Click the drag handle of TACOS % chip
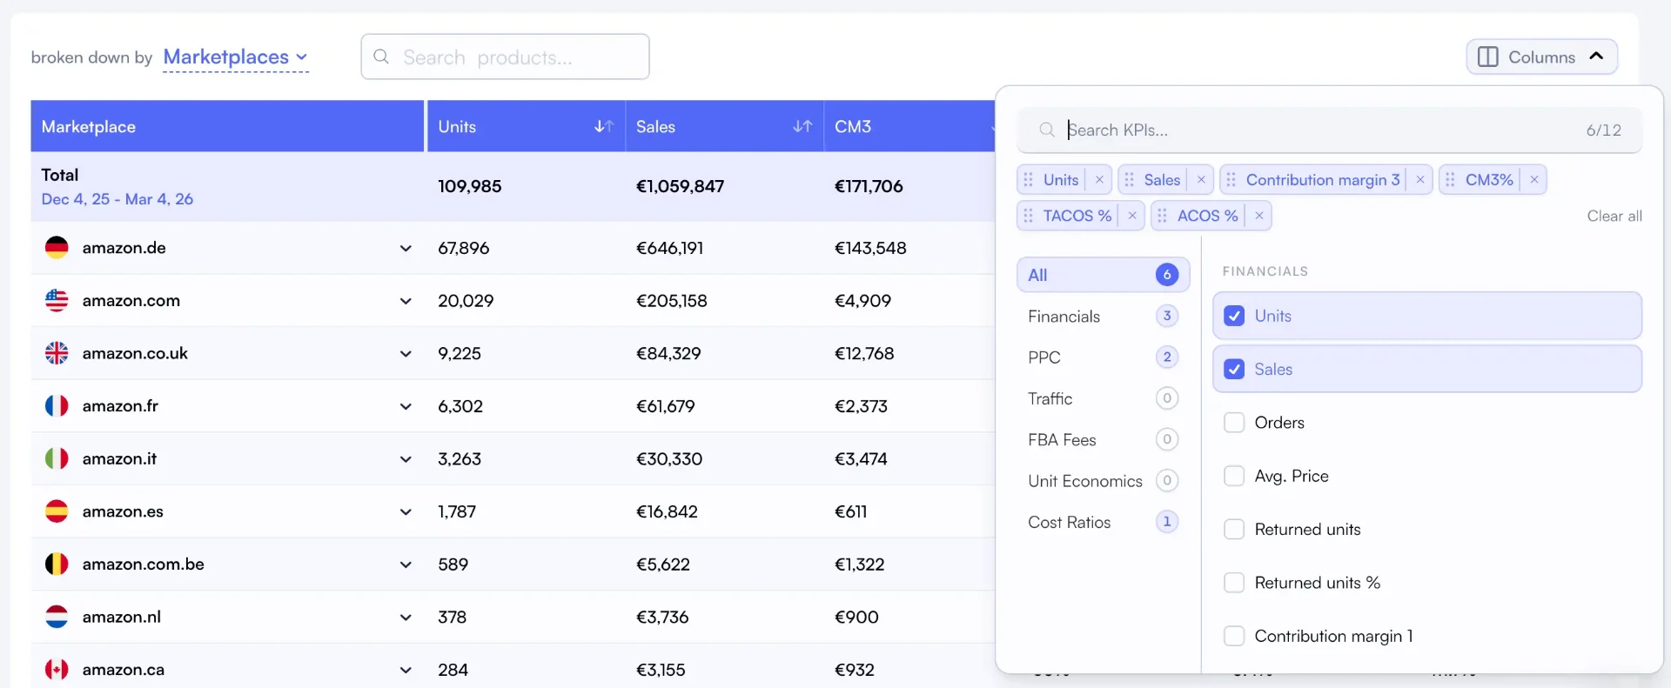 click(1029, 216)
